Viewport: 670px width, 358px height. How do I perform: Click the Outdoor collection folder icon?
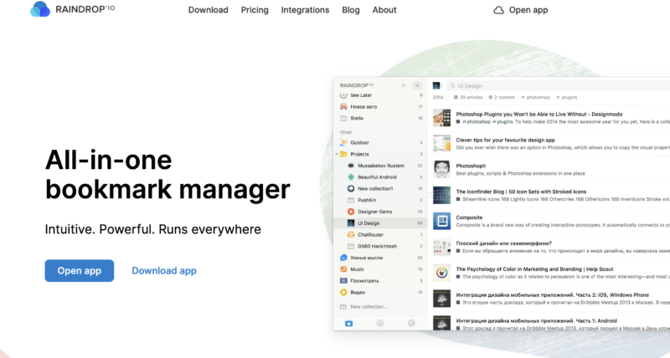pyautogui.click(x=343, y=143)
